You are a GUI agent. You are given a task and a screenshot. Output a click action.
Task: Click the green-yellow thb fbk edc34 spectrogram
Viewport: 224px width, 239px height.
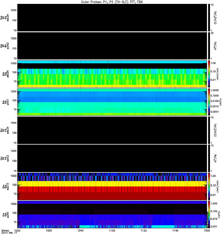[112, 74]
